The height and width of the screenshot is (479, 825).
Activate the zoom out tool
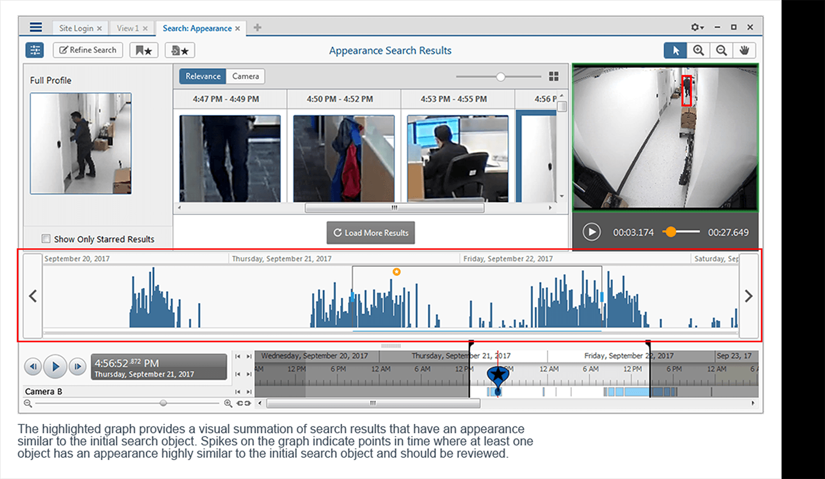(722, 50)
